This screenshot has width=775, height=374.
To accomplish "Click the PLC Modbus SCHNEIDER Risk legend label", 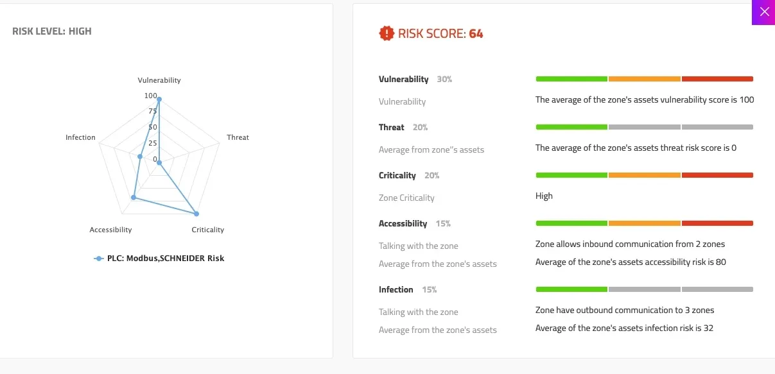I will click(x=166, y=259).
